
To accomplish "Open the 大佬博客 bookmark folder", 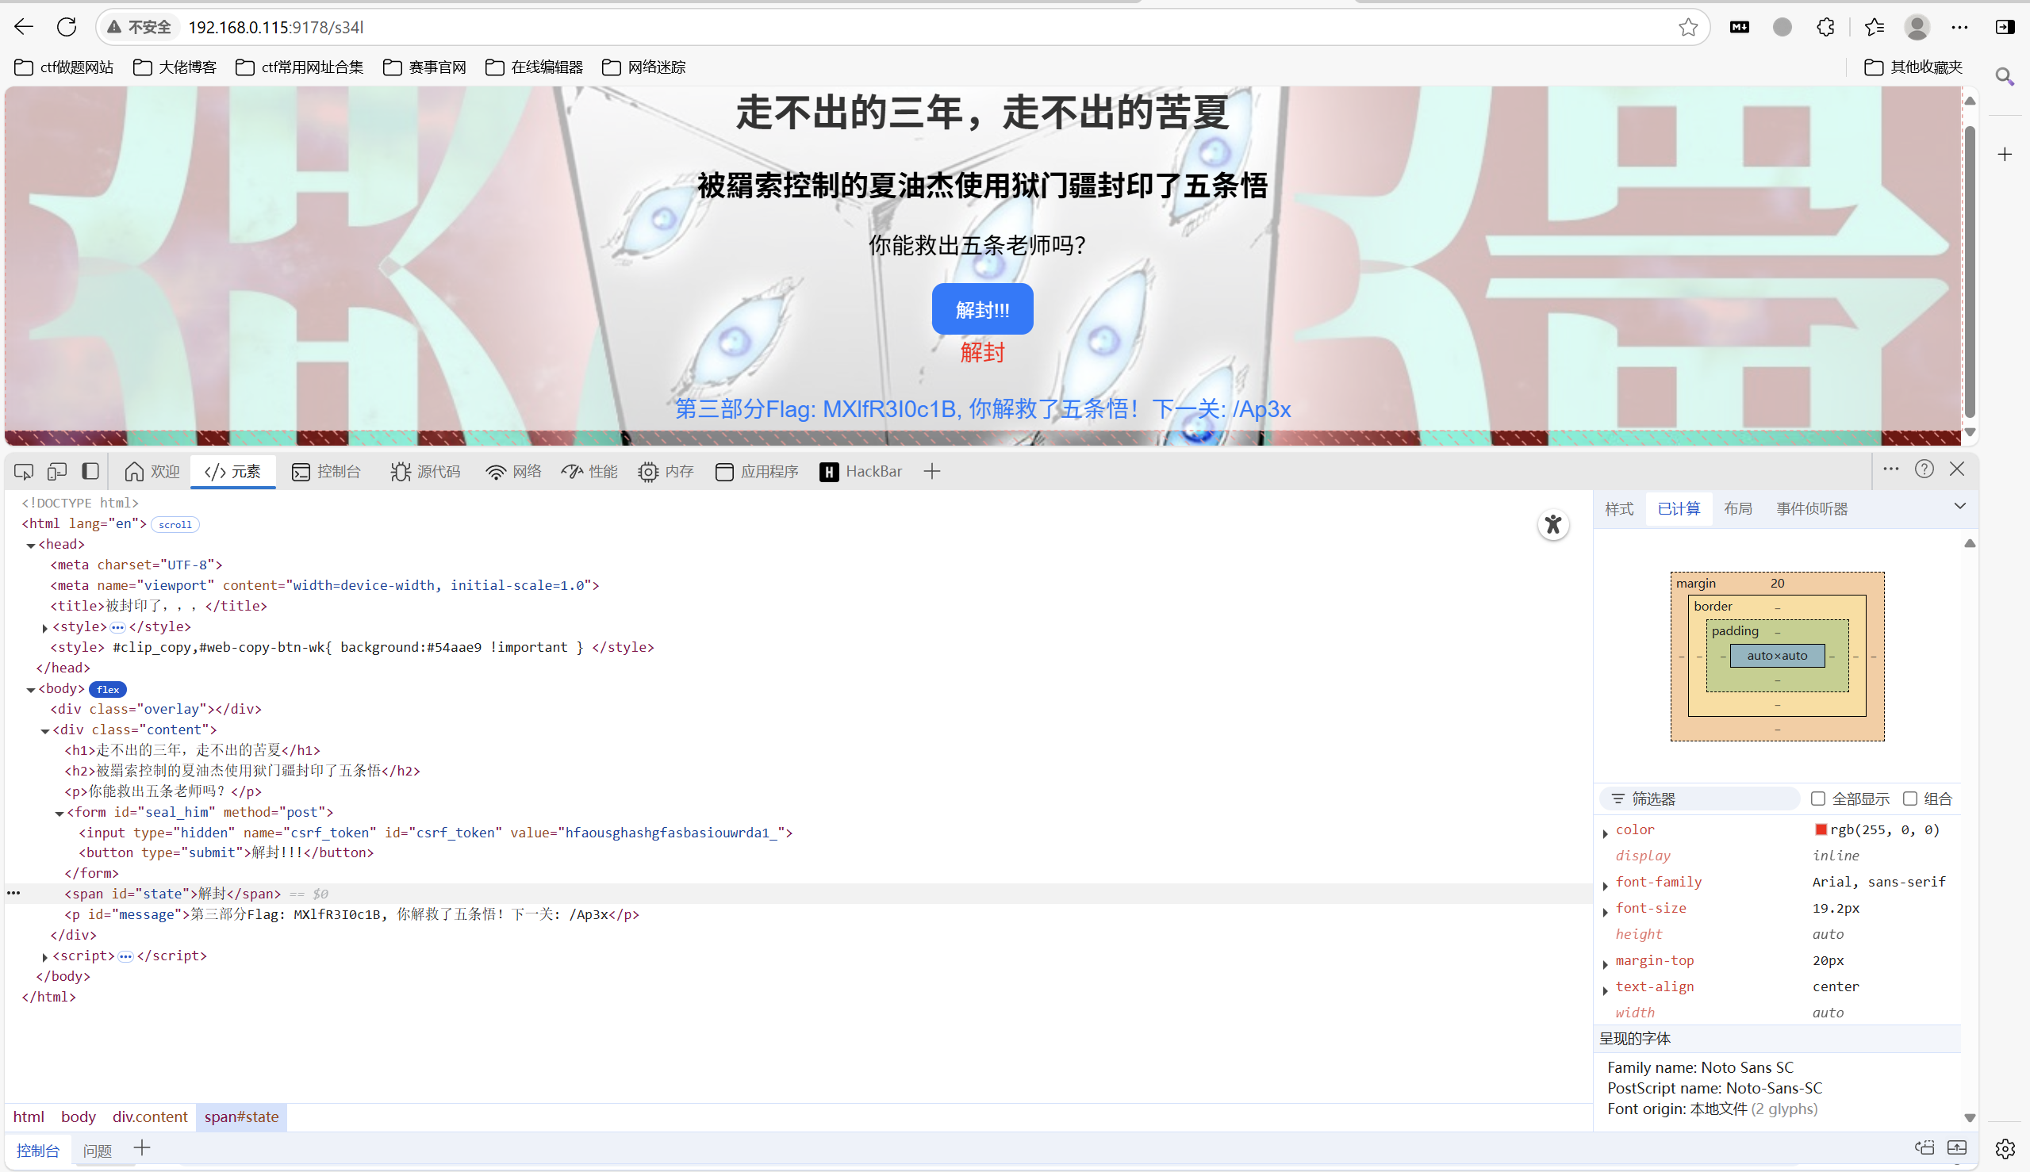I will click(x=175, y=67).
